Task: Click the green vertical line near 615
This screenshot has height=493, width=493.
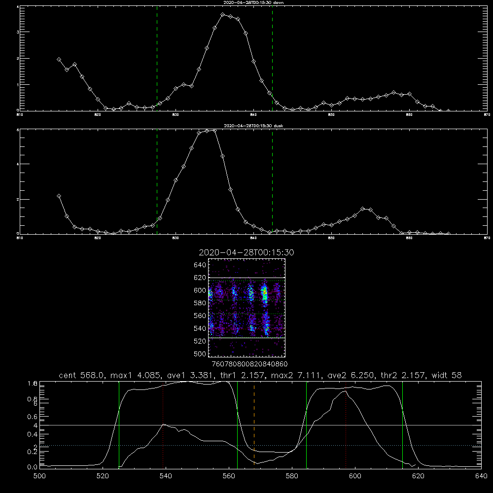Action: click(402, 424)
